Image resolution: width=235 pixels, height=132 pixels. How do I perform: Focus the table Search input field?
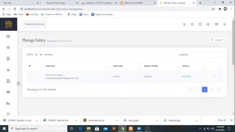point(206,55)
